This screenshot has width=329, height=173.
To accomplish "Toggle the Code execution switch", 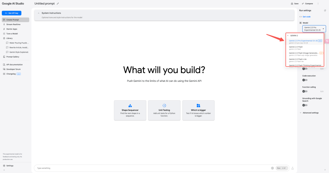I will (305, 80).
